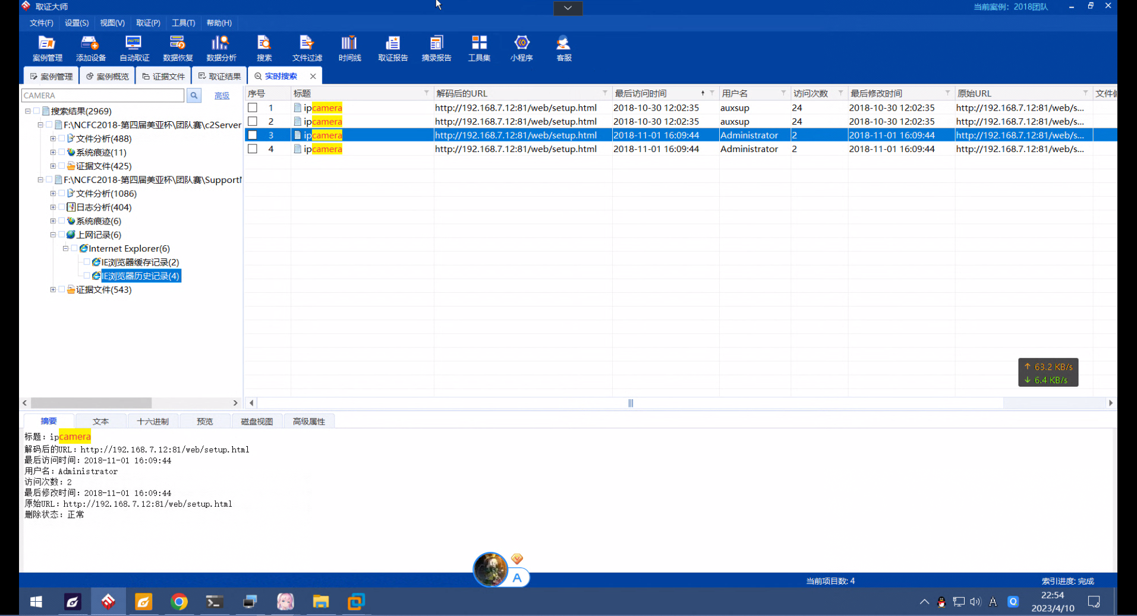Screen dimensions: 1137x616
Task: Start 自动取证 from the toolbar
Action: pos(134,48)
